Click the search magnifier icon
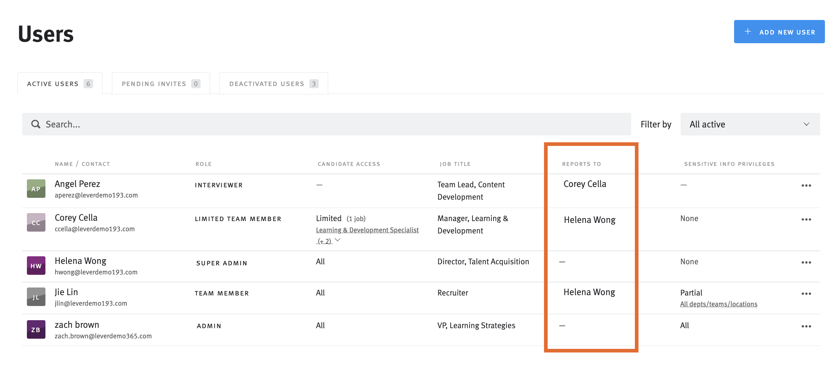 35,124
